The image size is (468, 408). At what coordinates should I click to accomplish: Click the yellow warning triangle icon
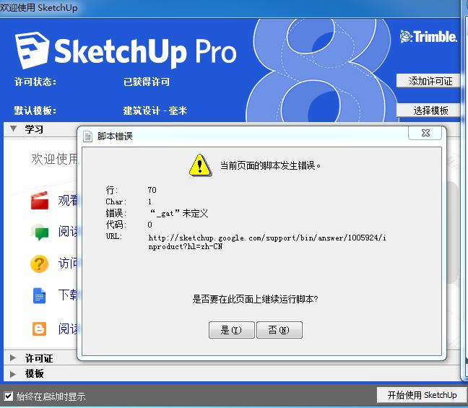(200, 165)
